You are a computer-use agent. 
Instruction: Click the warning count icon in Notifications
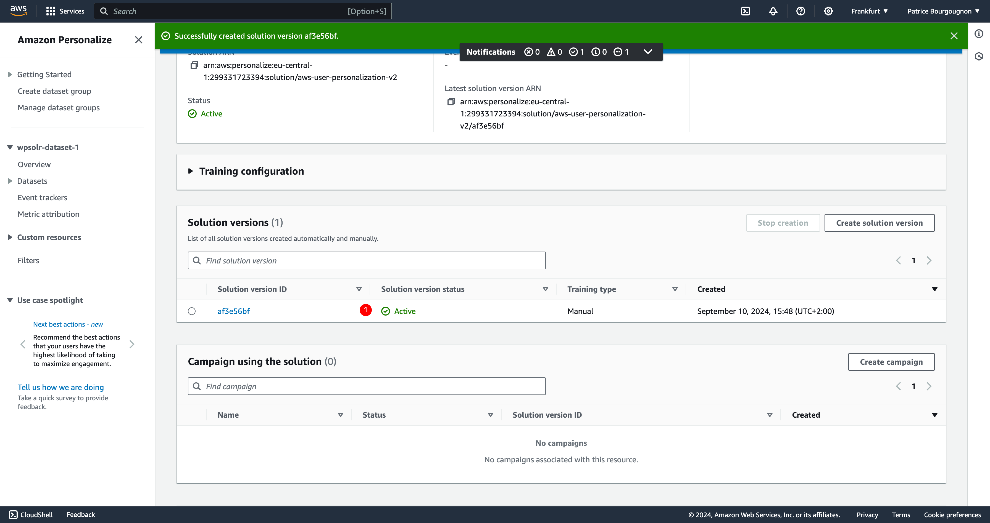tap(551, 52)
